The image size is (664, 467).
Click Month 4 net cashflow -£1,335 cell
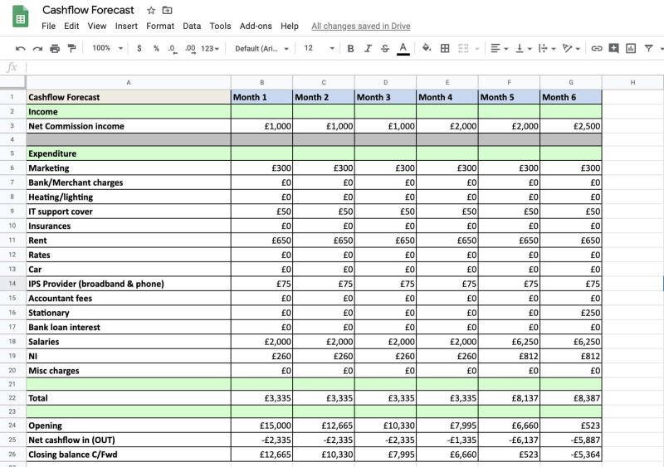click(x=447, y=440)
